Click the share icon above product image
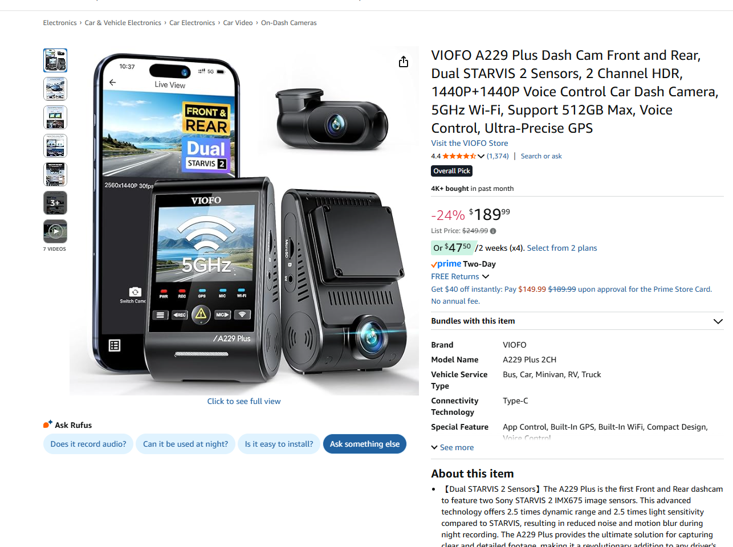 pos(404,62)
